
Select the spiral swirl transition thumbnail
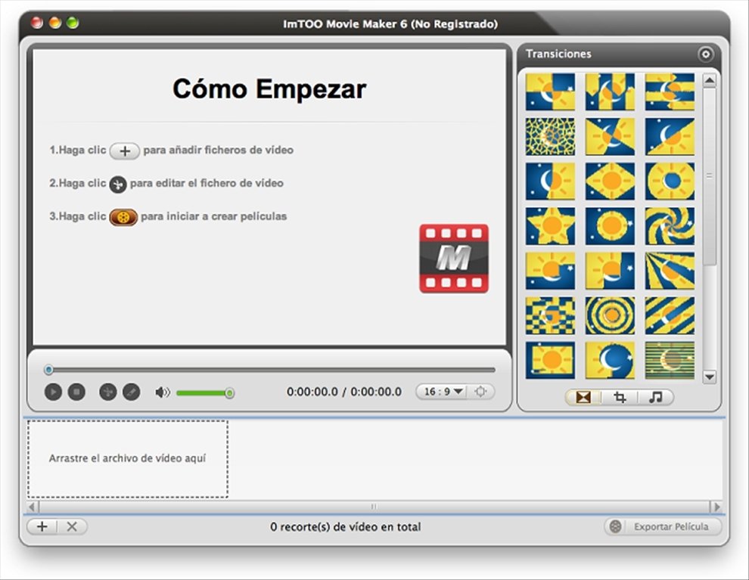click(x=670, y=226)
